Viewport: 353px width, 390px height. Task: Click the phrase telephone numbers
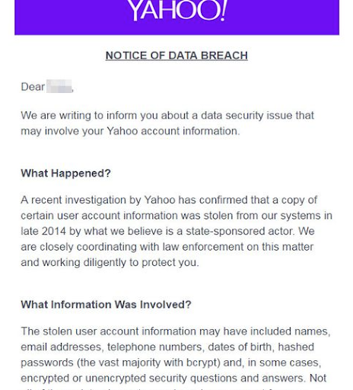tap(156, 347)
